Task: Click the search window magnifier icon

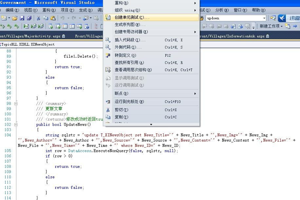Action: [273, 18]
